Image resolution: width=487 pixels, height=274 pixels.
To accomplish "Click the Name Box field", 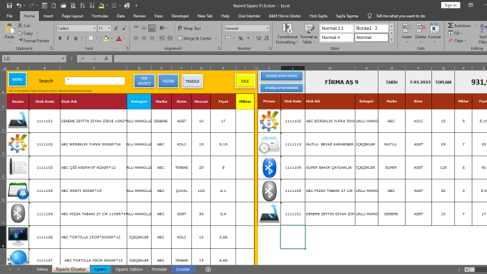I will click(x=34, y=58).
